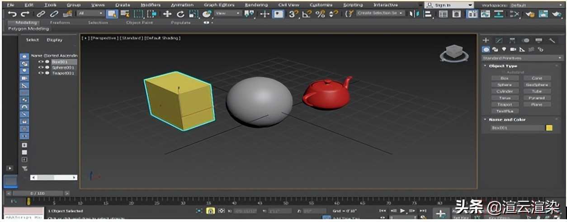Viewport: 567px width, 222px height.
Task: Activate the Select and Link tool
Action: [x=41, y=14]
